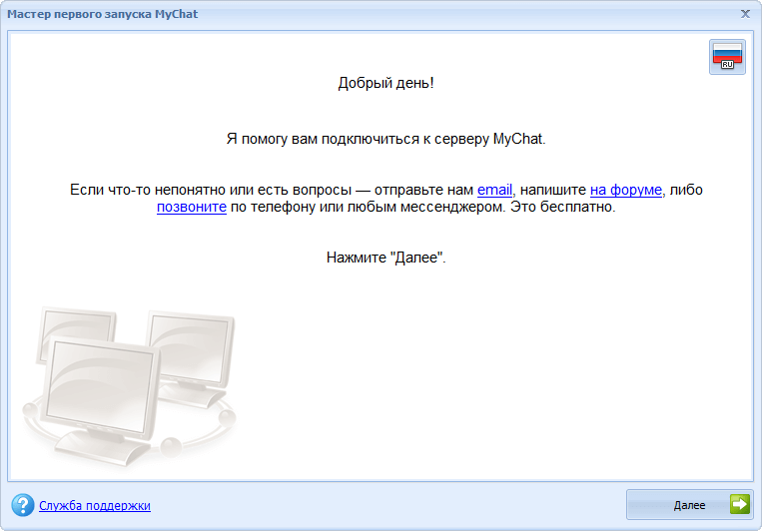Close the MyChat first-run wizard window
The width and height of the screenshot is (762, 531).
(x=745, y=14)
